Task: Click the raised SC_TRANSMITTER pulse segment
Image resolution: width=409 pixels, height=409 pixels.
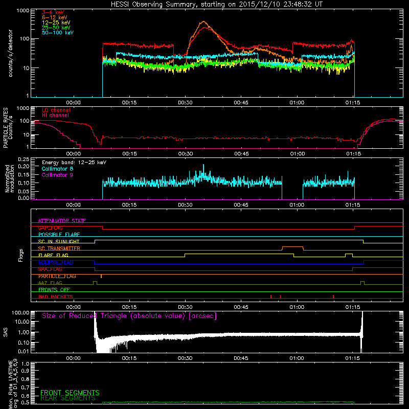Action: pos(292,246)
